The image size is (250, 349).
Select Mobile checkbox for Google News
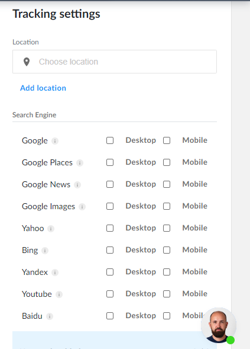click(167, 184)
